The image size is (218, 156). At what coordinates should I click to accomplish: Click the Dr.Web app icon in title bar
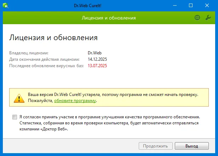click(x=6, y=5)
